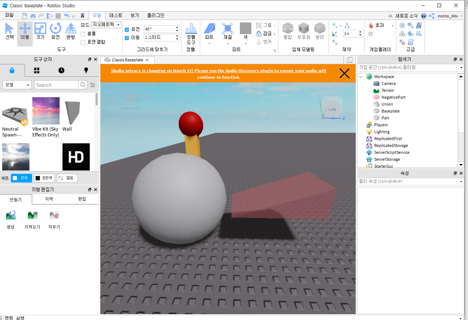Uncheck the 이동 snap checkbox
468x320 pixels.
[127, 38]
